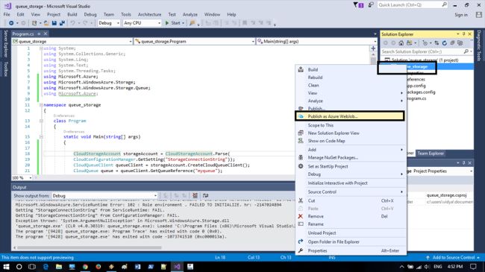Open the Toolbox side tab
This screenshot has width=485, height=272.
[x=5, y=69]
